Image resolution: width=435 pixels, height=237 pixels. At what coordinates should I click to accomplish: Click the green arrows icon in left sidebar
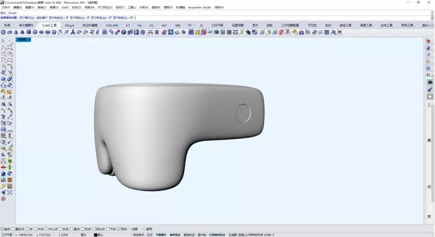coord(9,167)
